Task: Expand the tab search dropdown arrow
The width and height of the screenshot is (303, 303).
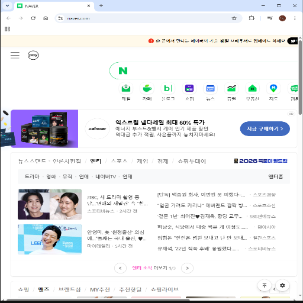Action: 7,6
